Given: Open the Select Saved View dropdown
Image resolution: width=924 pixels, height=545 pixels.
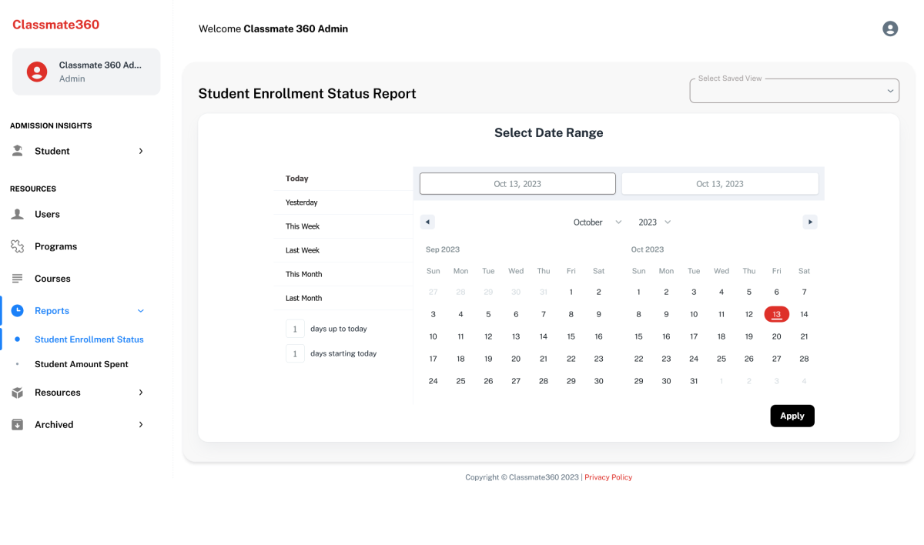Looking at the screenshot, I should pyautogui.click(x=794, y=91).
